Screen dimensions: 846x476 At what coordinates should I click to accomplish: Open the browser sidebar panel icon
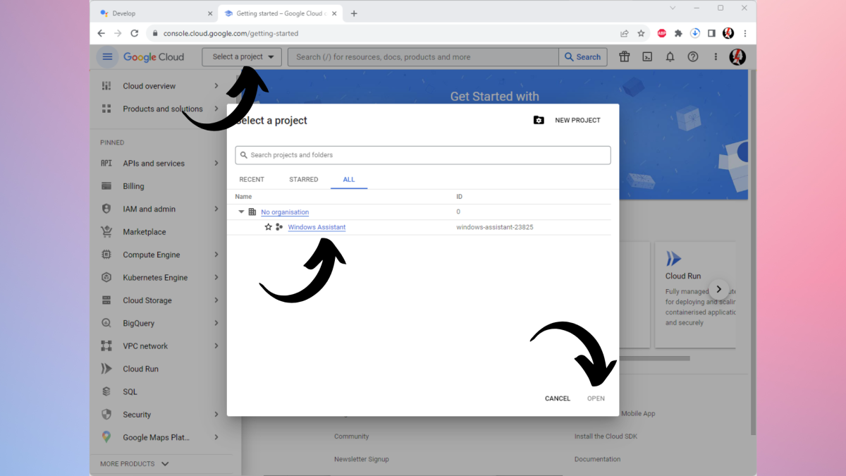(x=711, y=33)
